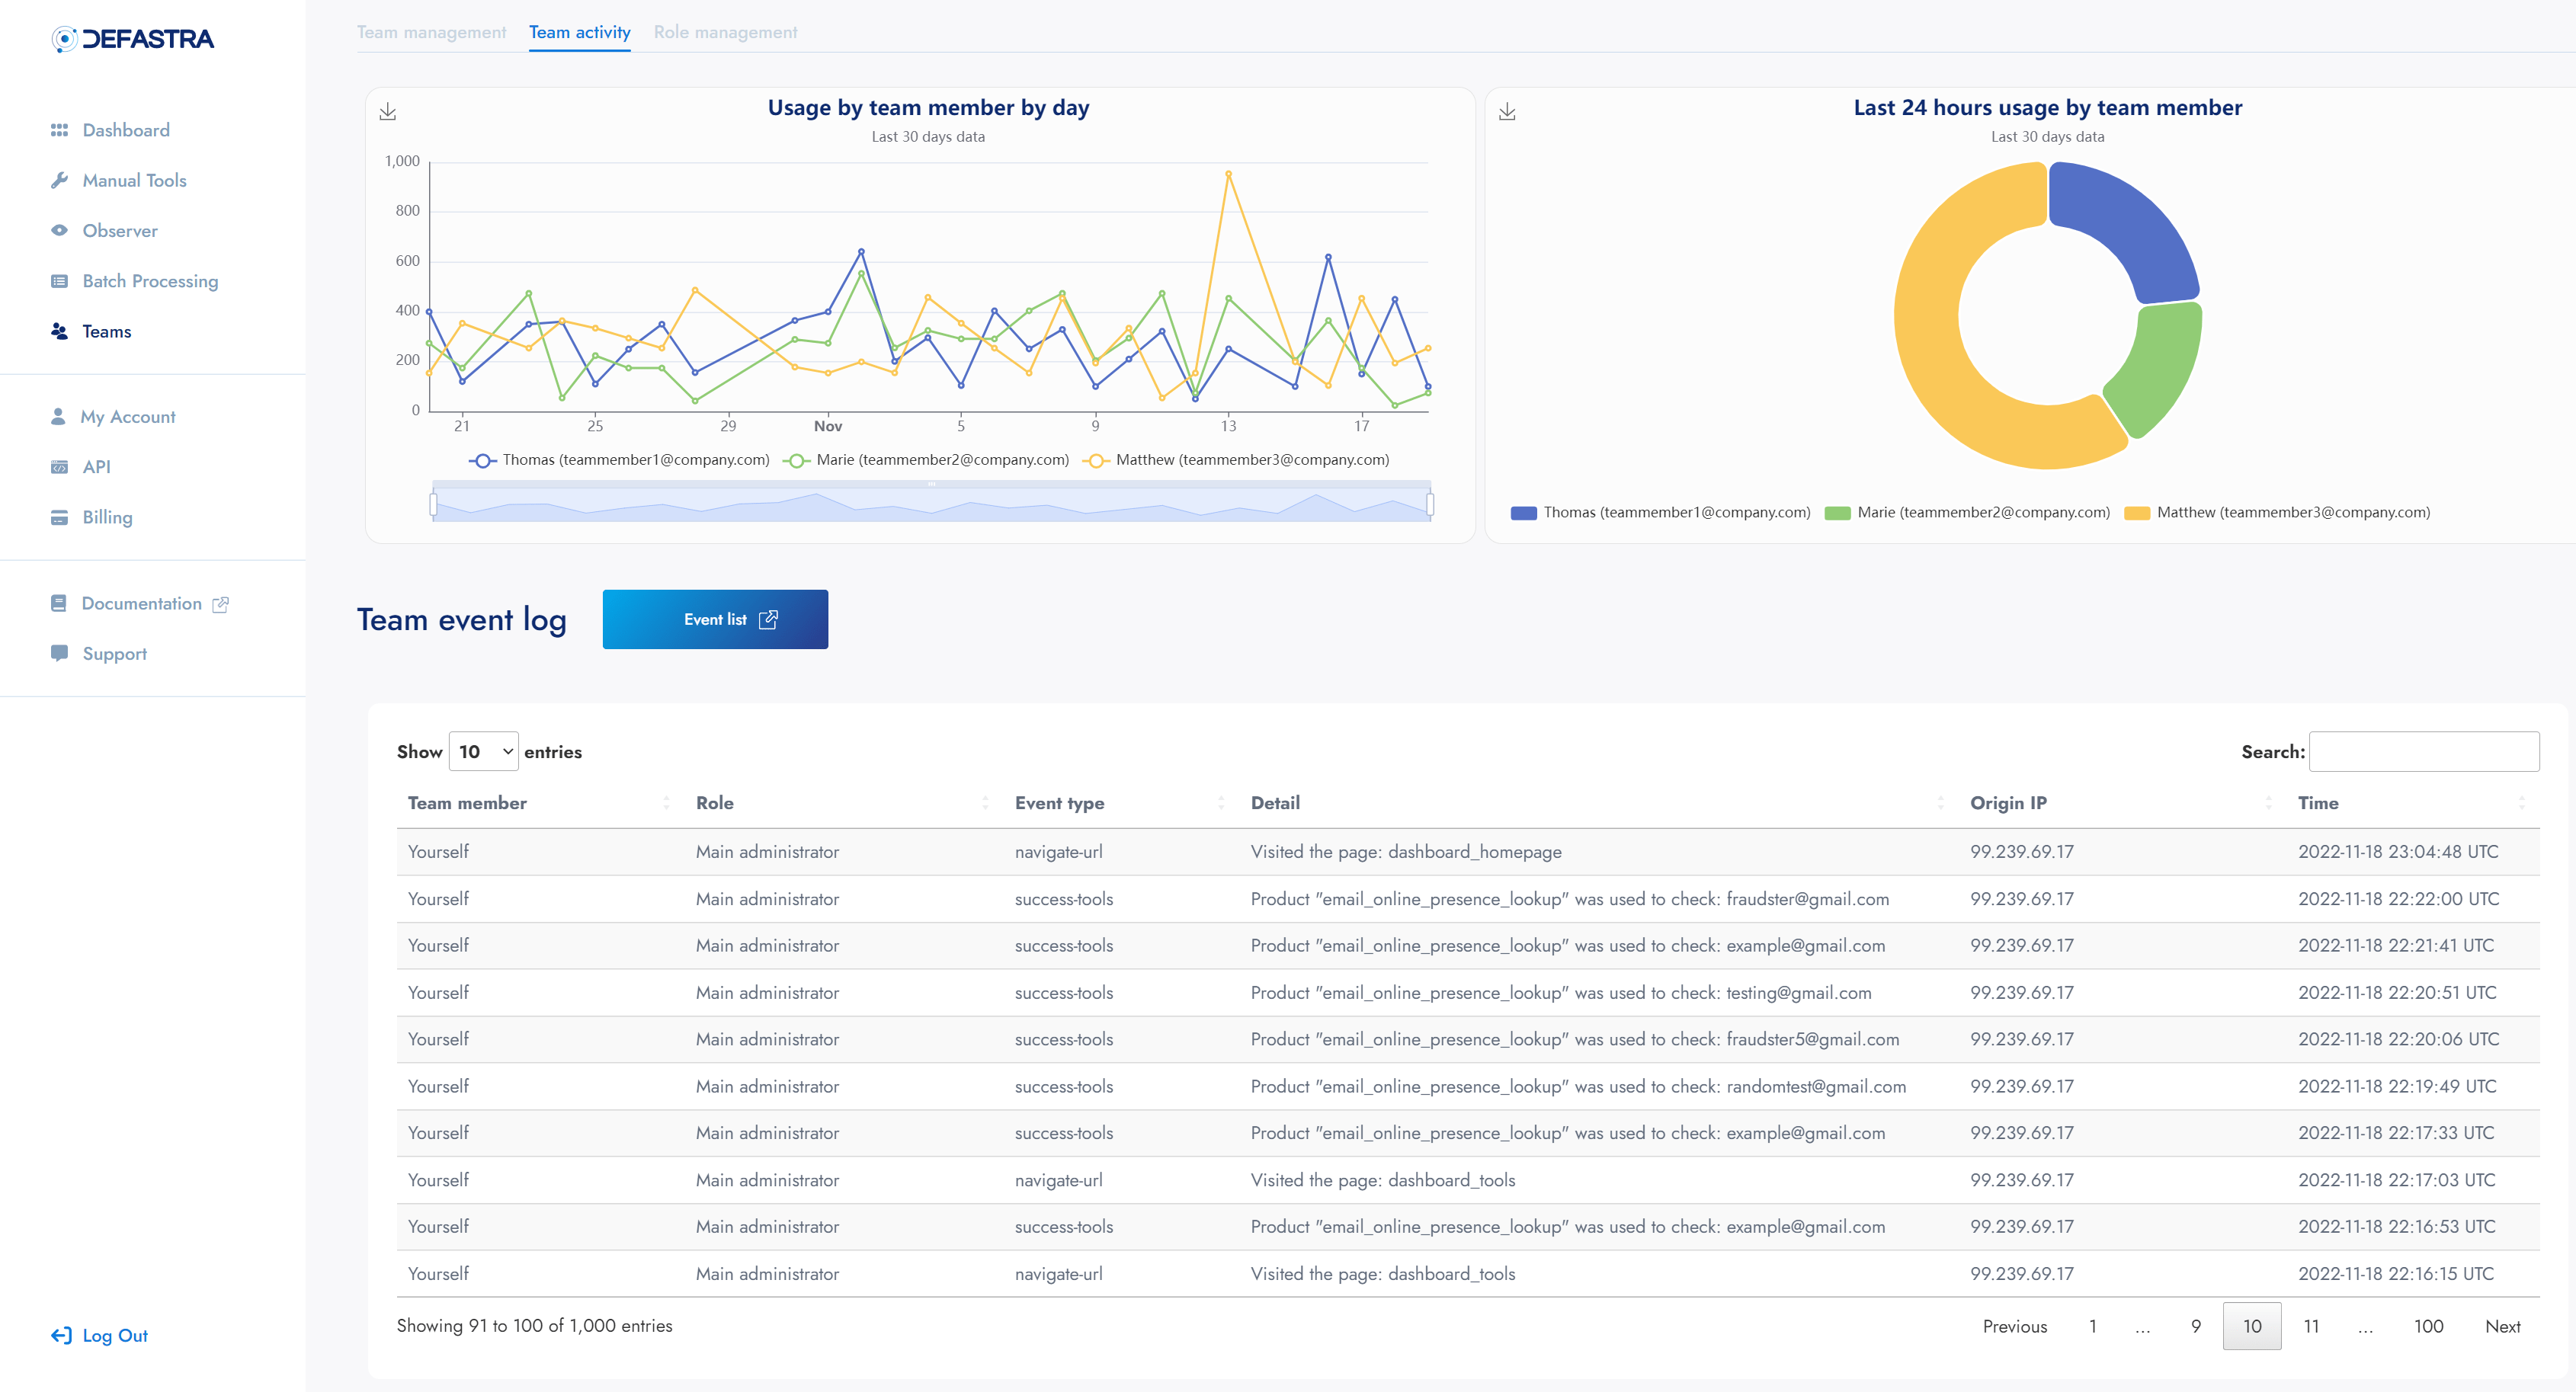Click the Billing card icon
The image size is (2576, 1392).
(59, 517)
